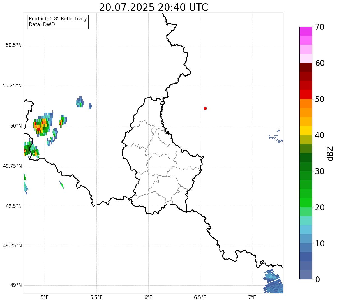Click the red station marker dot
Image resolution: width=337 pixels, height=303 pixels.
[x=205, y=108]
